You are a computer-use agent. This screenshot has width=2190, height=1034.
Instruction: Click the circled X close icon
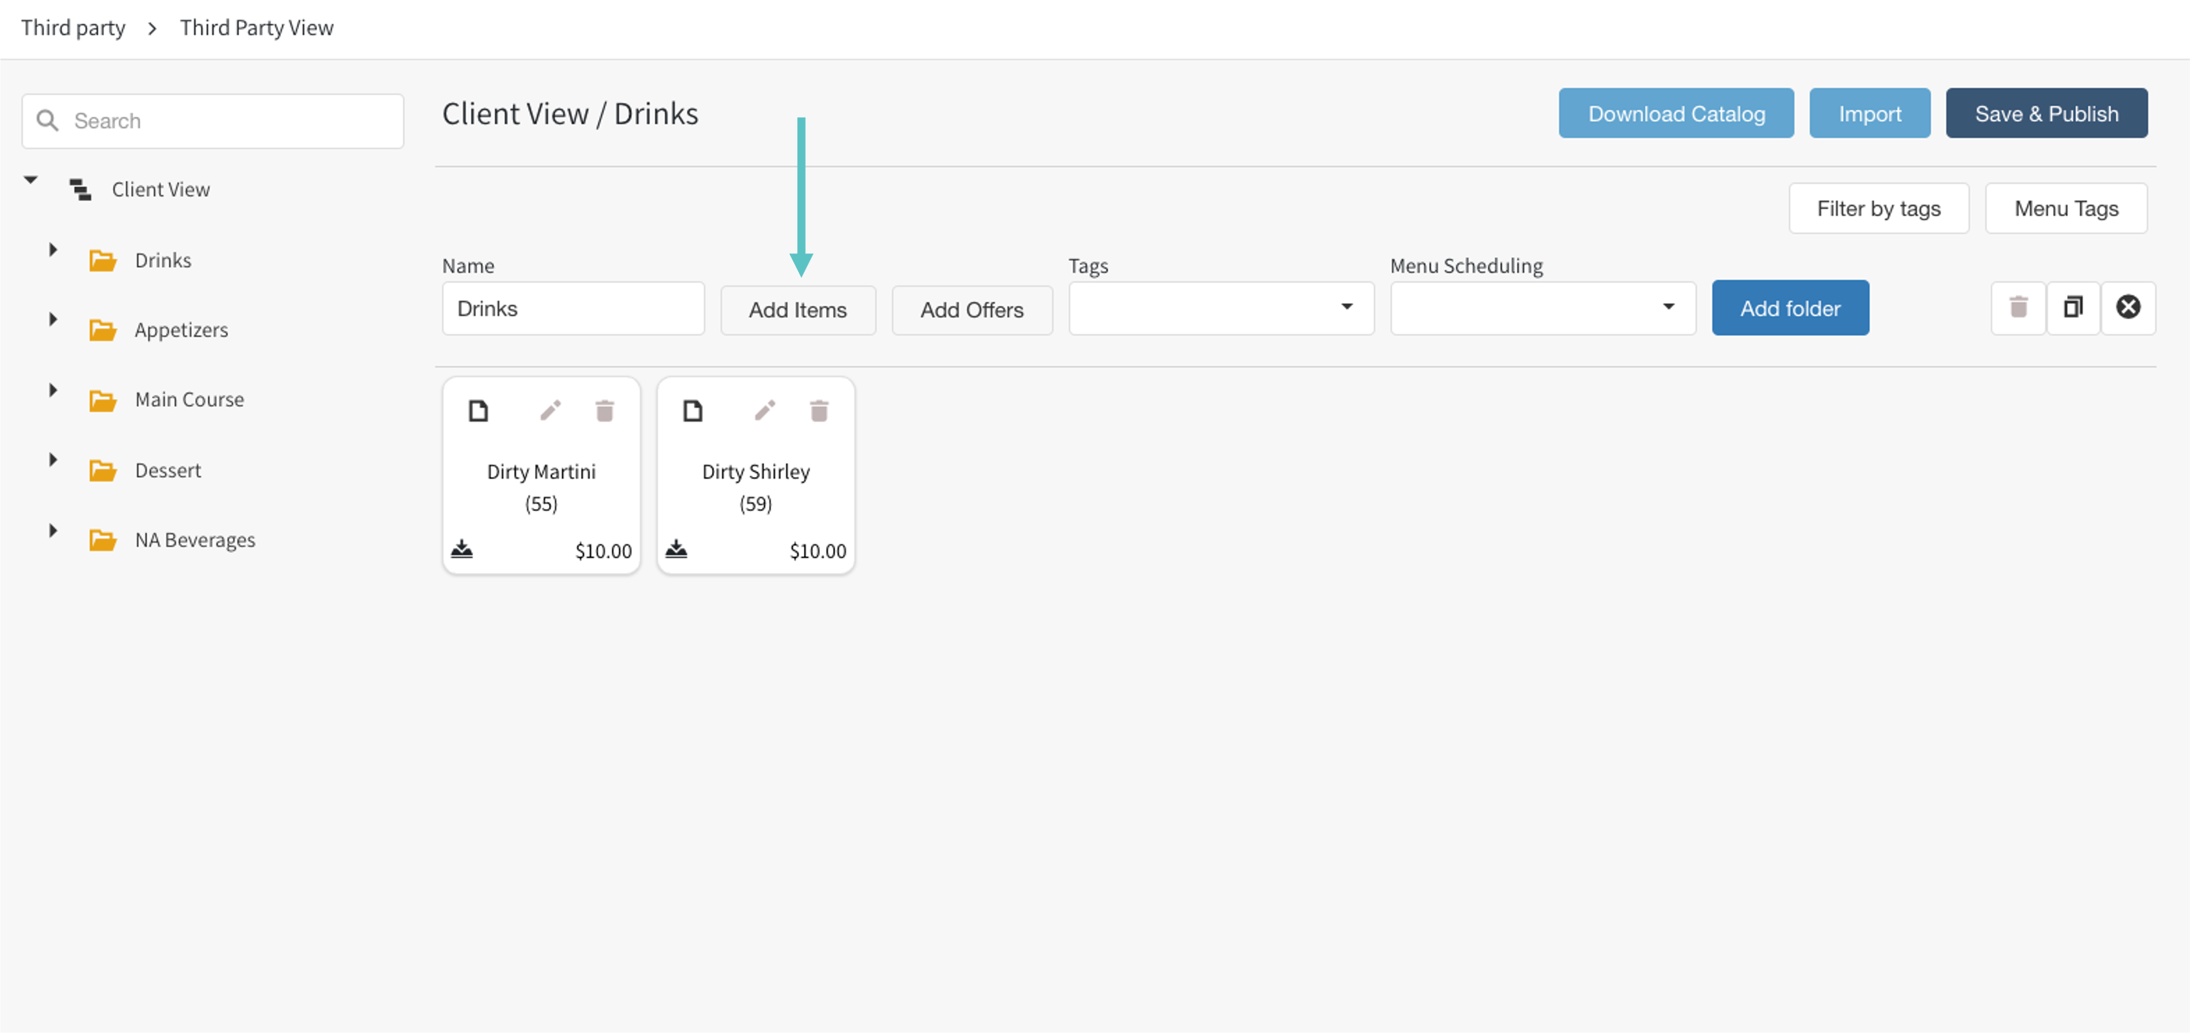(x=2128, y=308)
